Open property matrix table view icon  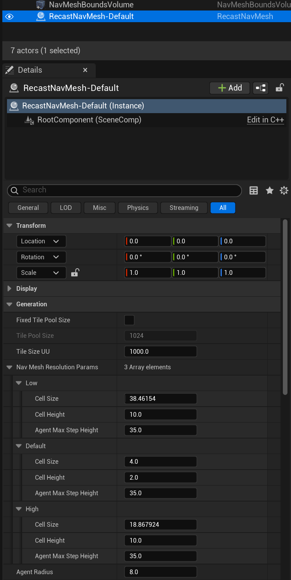[254, 190]
